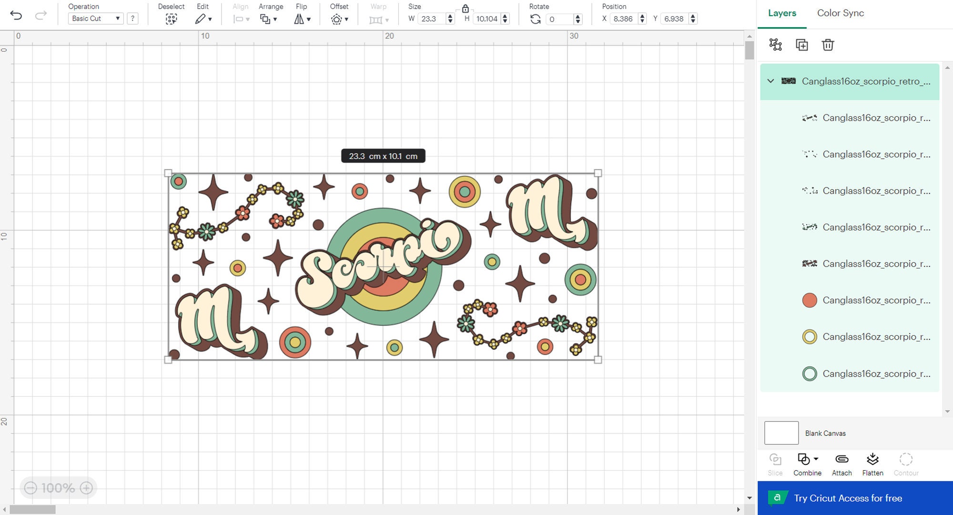Switch to the Color Sync tab

tap(840, 13)
